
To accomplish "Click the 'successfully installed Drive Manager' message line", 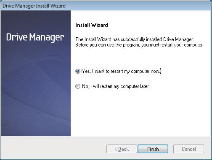I will pyautogui.click(x=135, y=39).
